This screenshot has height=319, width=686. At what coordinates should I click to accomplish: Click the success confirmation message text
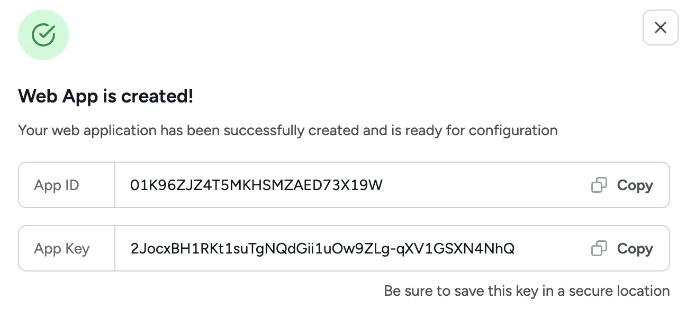click(x=288, y=130)
